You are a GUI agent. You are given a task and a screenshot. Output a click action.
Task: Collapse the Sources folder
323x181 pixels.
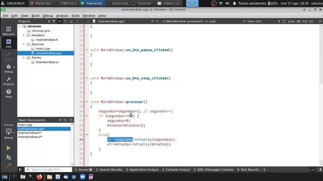click(24, 44)
